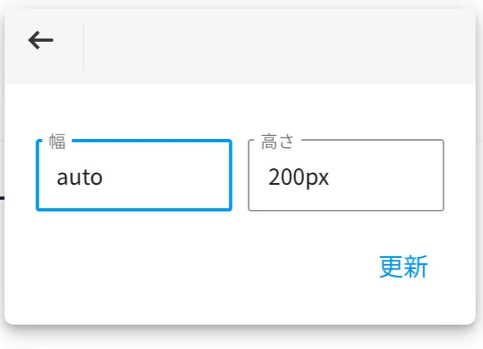Confirm size with blue 更新 link

[403, 266]
